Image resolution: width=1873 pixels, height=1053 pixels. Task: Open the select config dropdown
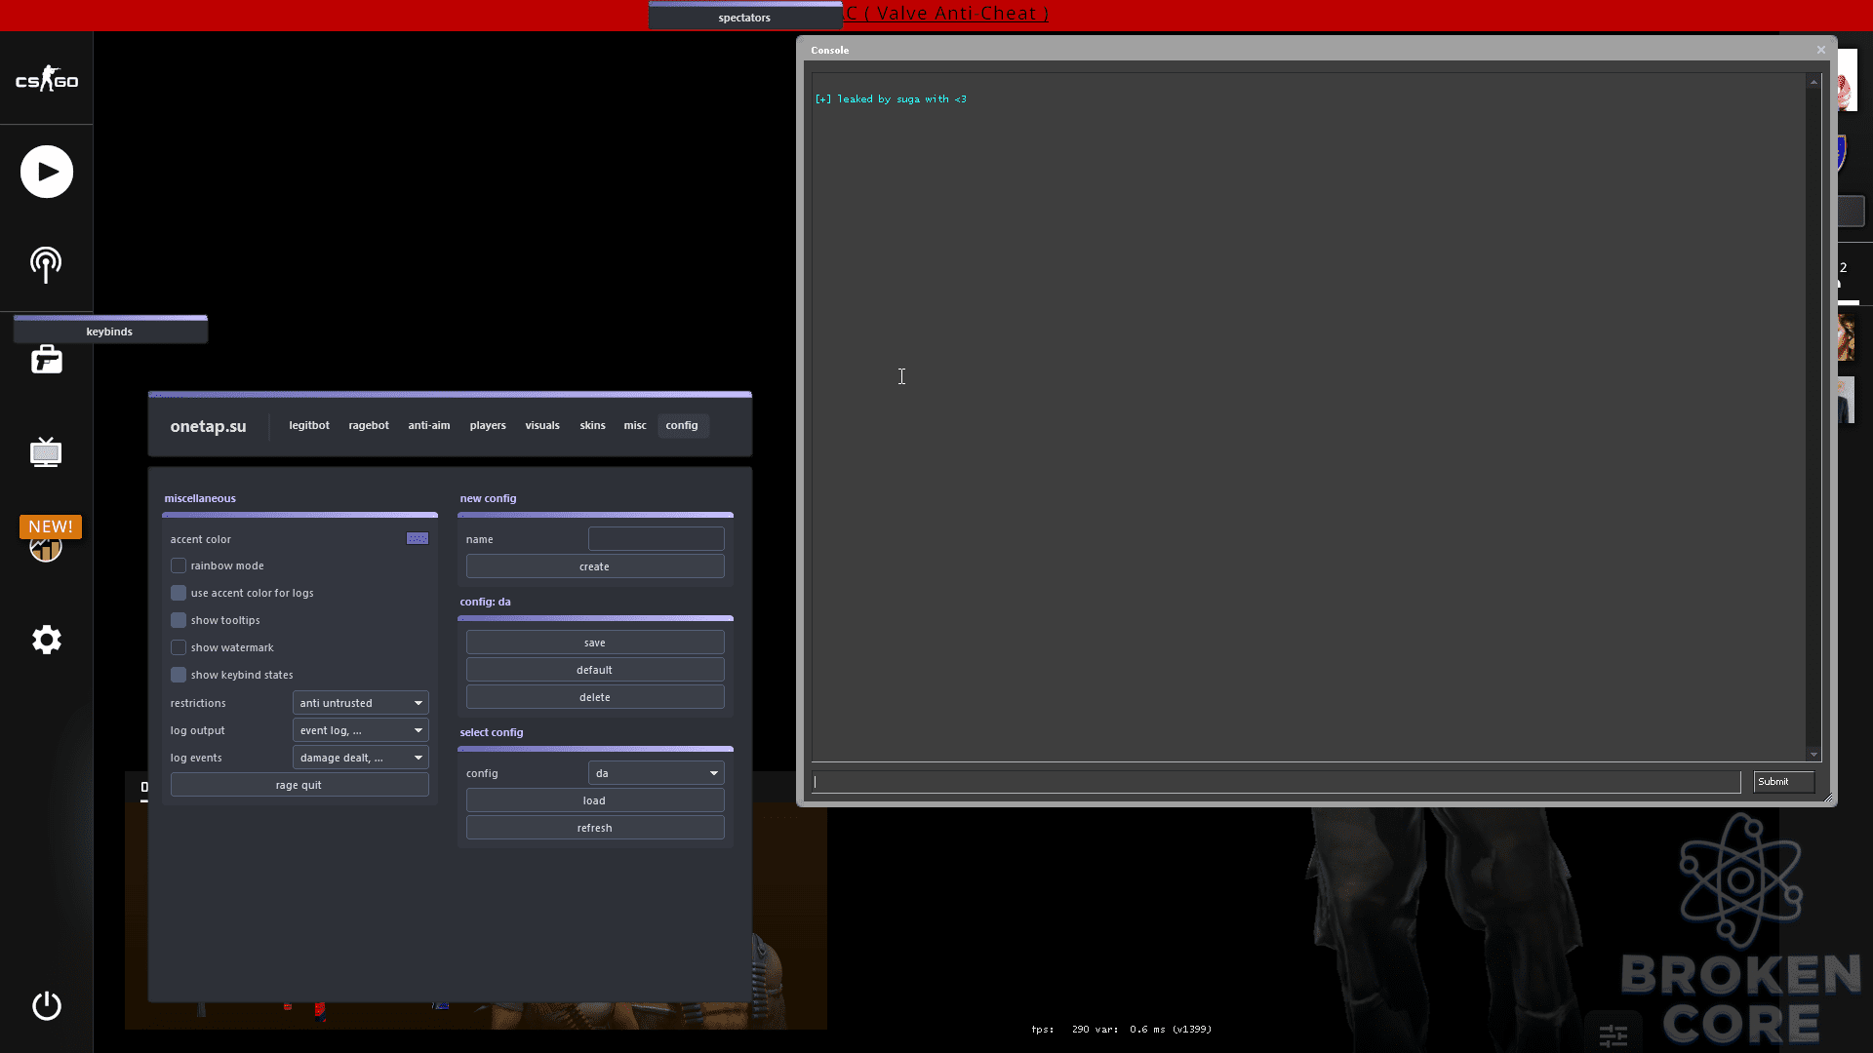(x=656, y=773)
